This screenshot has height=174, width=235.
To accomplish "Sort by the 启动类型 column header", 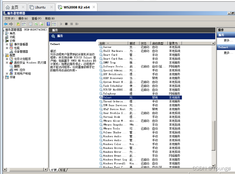I will tap(159, 43).
